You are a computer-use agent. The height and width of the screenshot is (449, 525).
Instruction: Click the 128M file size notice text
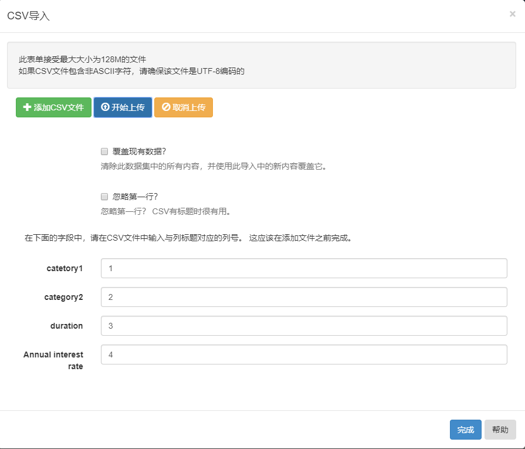click(x=82, y=59)
